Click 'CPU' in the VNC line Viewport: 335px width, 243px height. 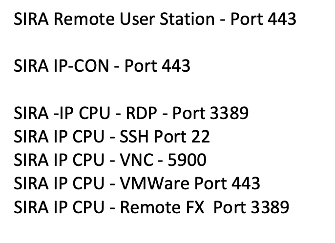pos(88,160)
